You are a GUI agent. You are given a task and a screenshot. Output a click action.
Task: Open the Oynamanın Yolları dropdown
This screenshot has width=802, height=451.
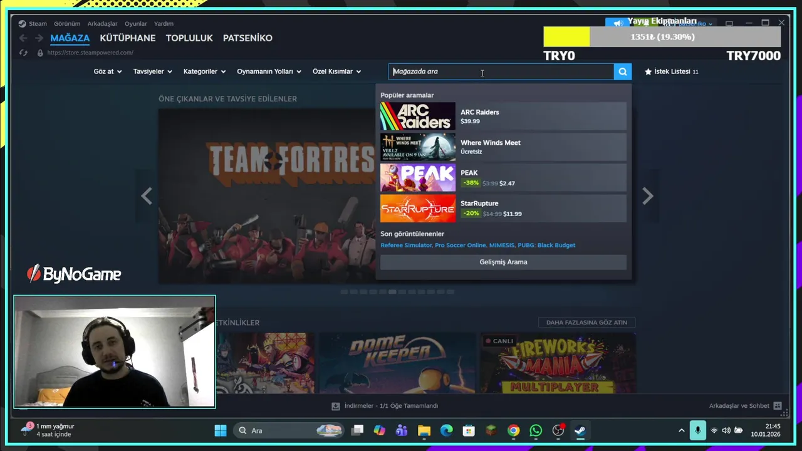269,71
